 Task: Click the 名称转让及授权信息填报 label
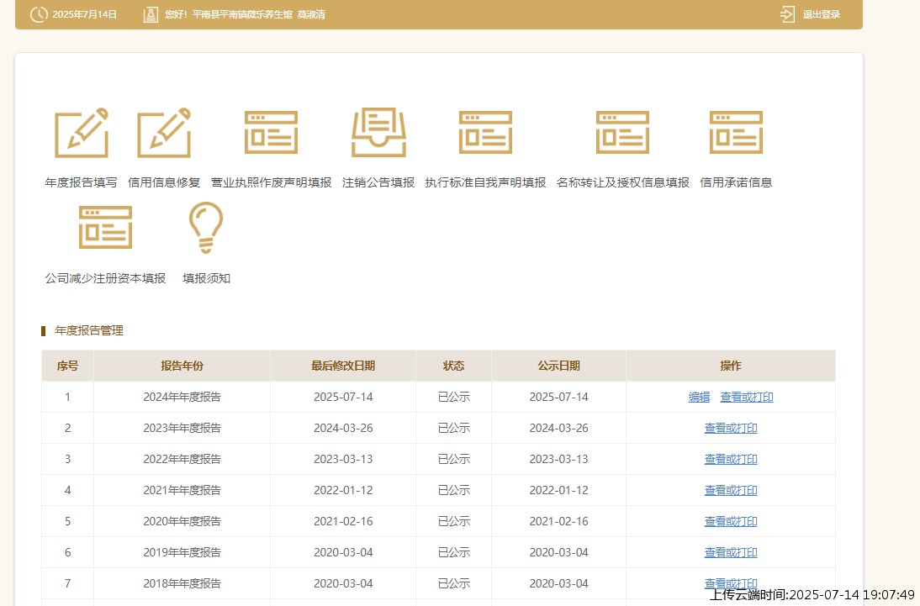622,182
